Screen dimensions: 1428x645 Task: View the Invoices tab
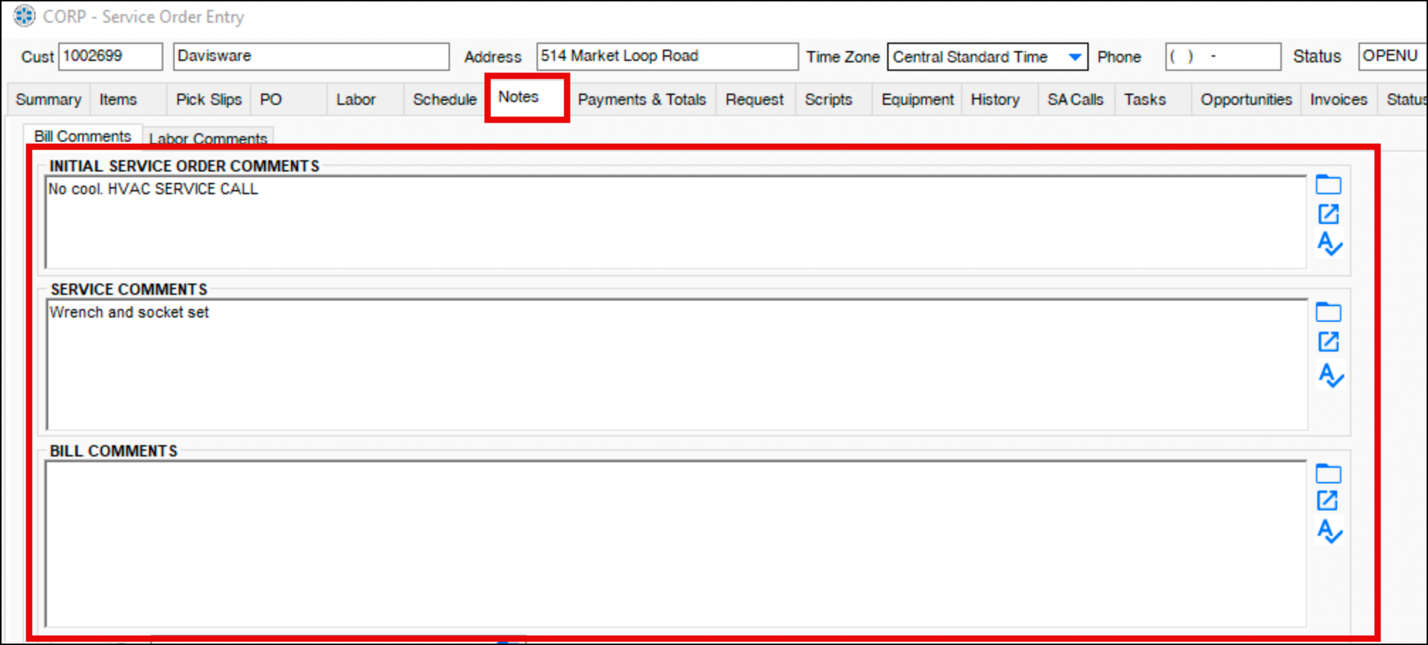click(x=1338, y=100)
